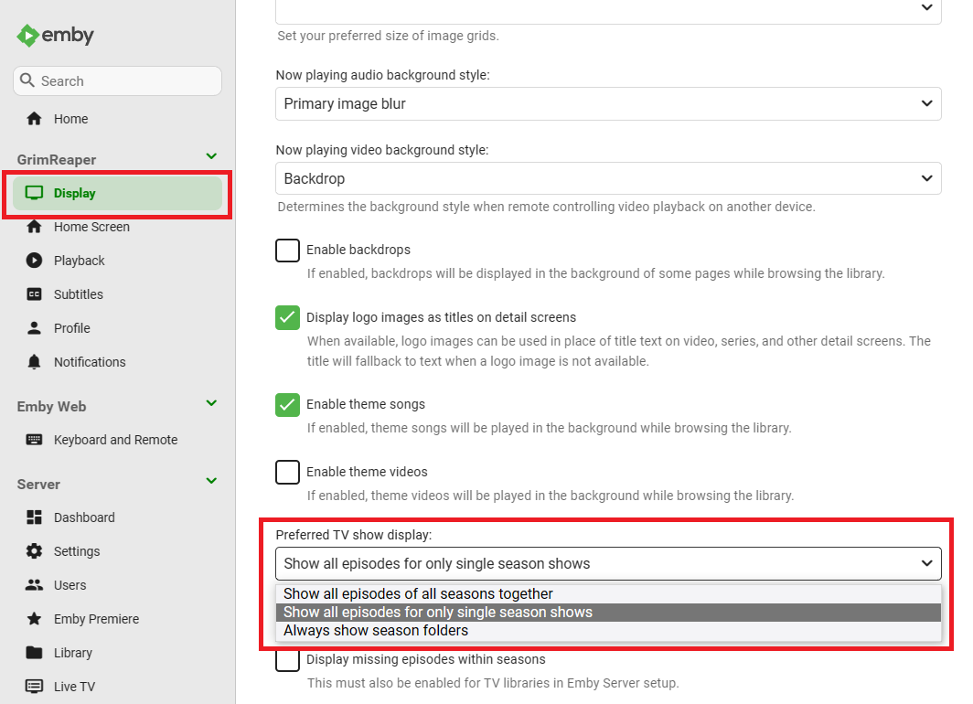
Task: Enable the backdrops checkbox
Action: click(288, 251)
